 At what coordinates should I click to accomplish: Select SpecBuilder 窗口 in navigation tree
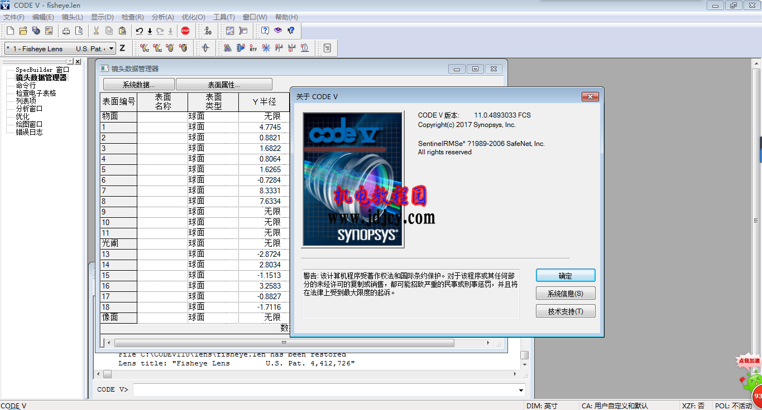(42, 70)
